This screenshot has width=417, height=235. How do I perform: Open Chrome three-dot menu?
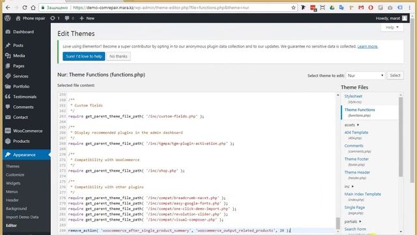(x=410, y=7)
